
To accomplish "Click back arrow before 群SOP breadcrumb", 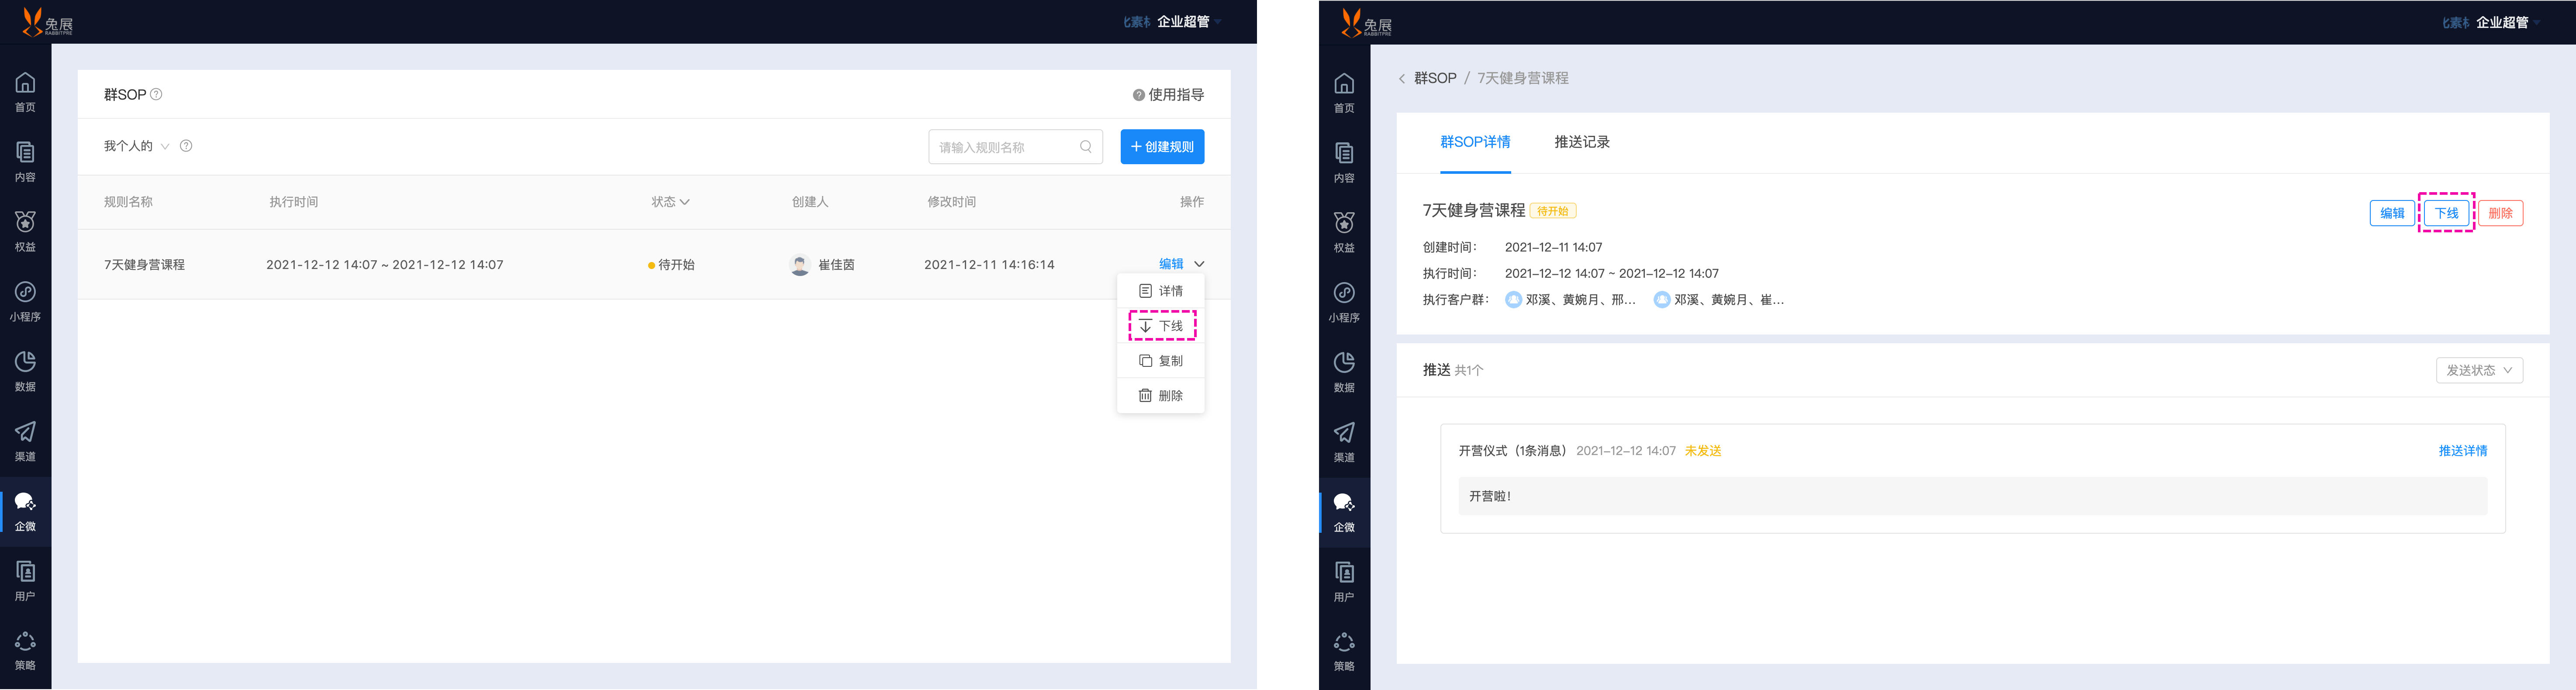I will (1401, 78).
